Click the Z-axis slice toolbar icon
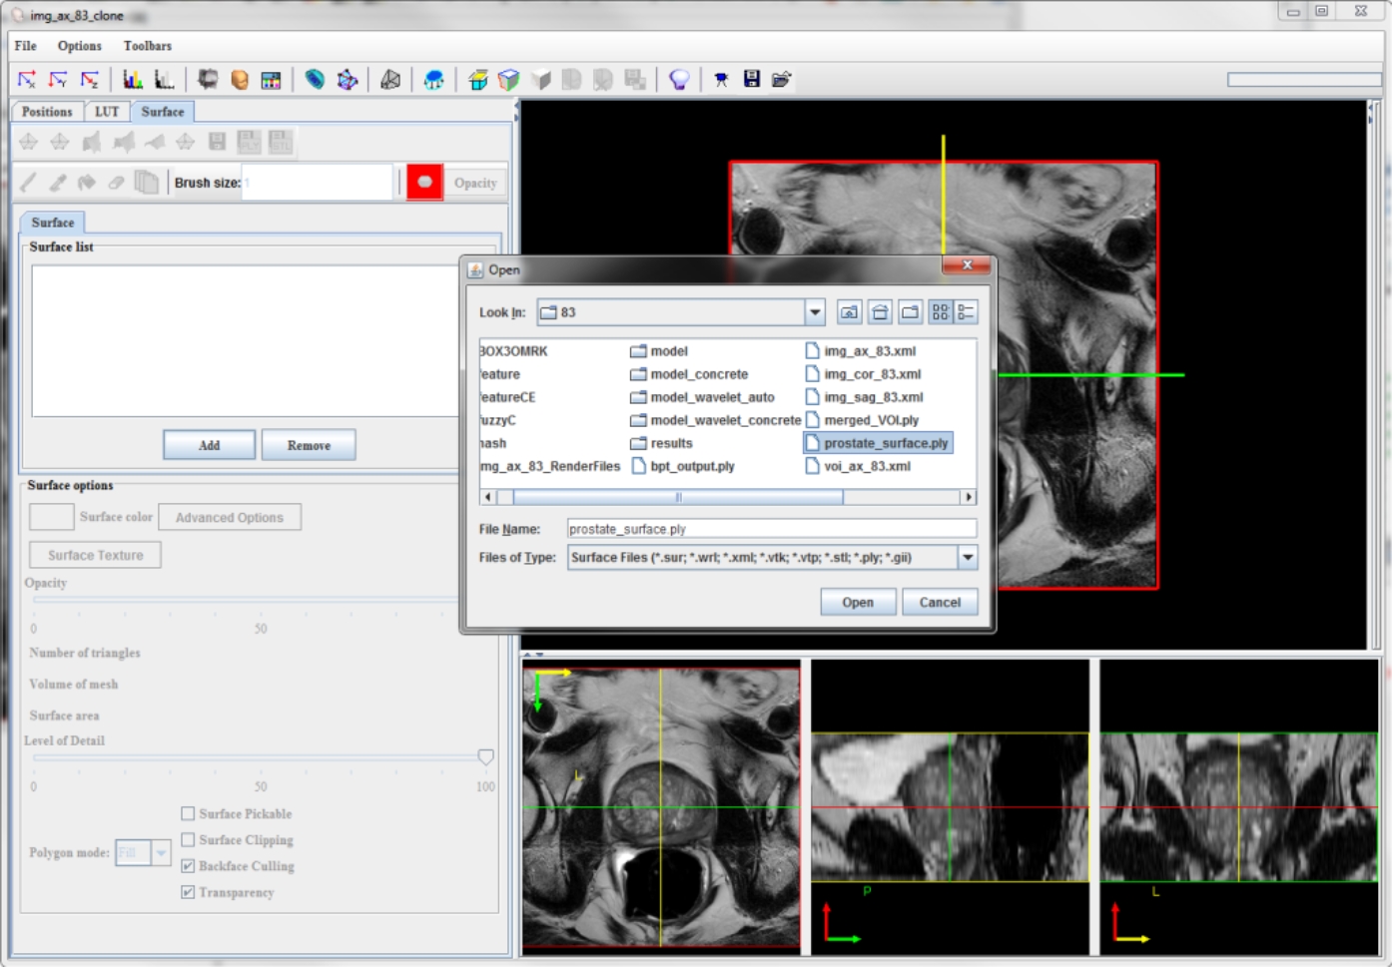The width and height of the screenshot is (1392, 967). point(90,80)
